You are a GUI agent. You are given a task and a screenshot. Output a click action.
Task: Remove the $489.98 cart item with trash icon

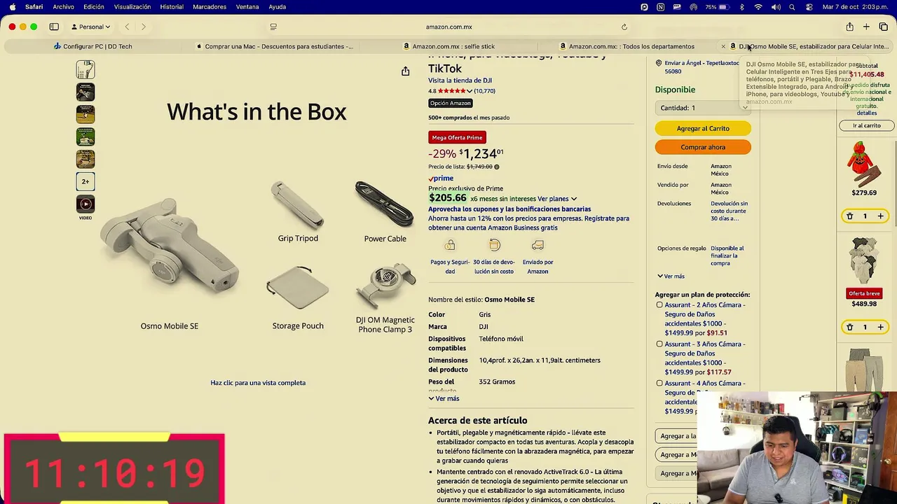tap(849, 327)
